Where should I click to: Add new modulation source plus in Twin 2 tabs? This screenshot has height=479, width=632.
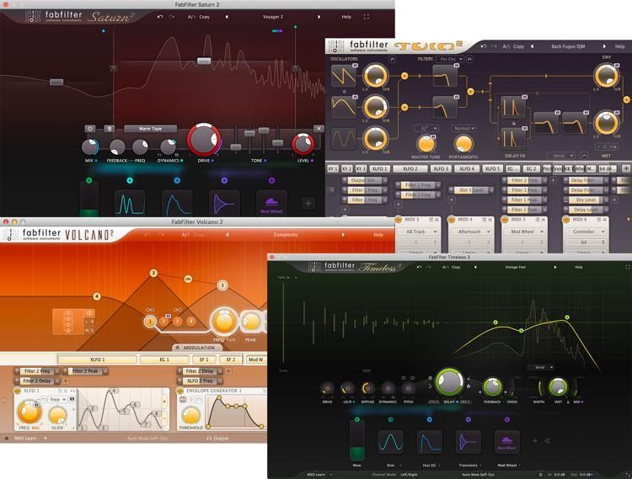tap(625, 168)
